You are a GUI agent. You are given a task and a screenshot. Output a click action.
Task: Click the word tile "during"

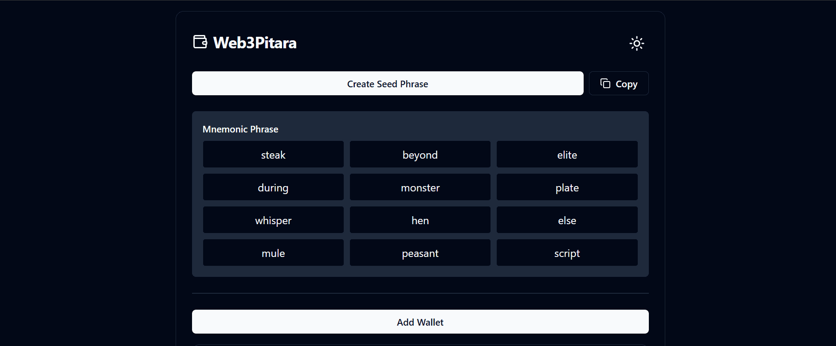pos(273,187)
